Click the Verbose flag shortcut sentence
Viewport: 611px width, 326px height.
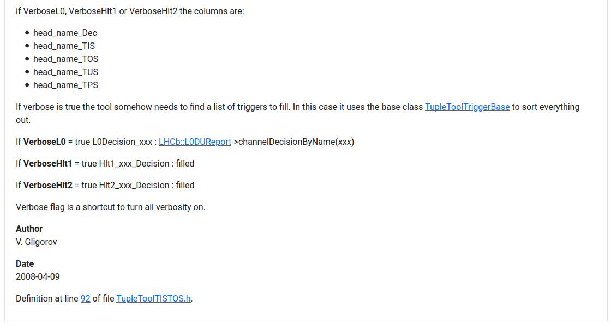click(111, 207)
